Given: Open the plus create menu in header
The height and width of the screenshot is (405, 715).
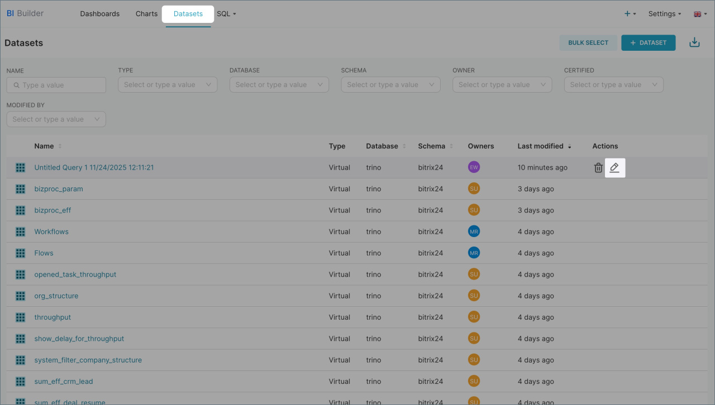Looking at the screenshot, I should click(630, 14).
